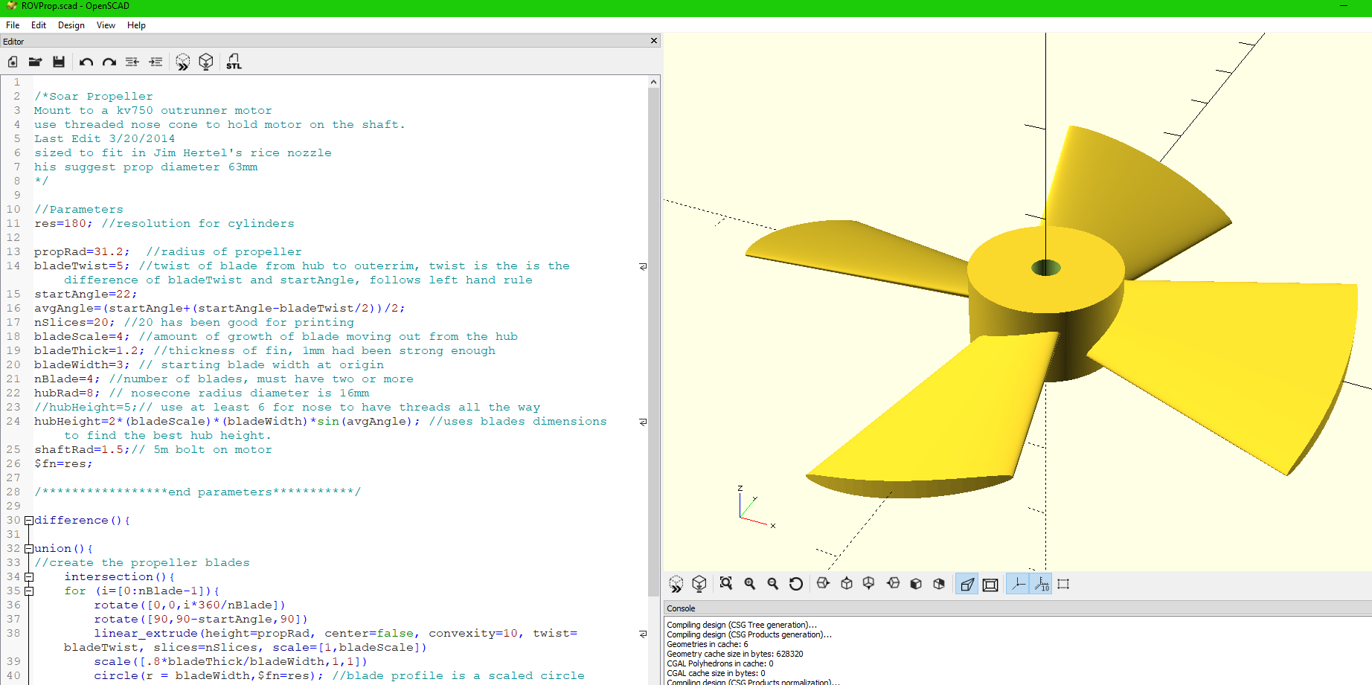
Task: Open the Help menu
Action: coord(136,25)
